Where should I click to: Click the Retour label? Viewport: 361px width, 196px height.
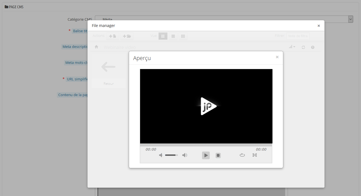(109, 83)
